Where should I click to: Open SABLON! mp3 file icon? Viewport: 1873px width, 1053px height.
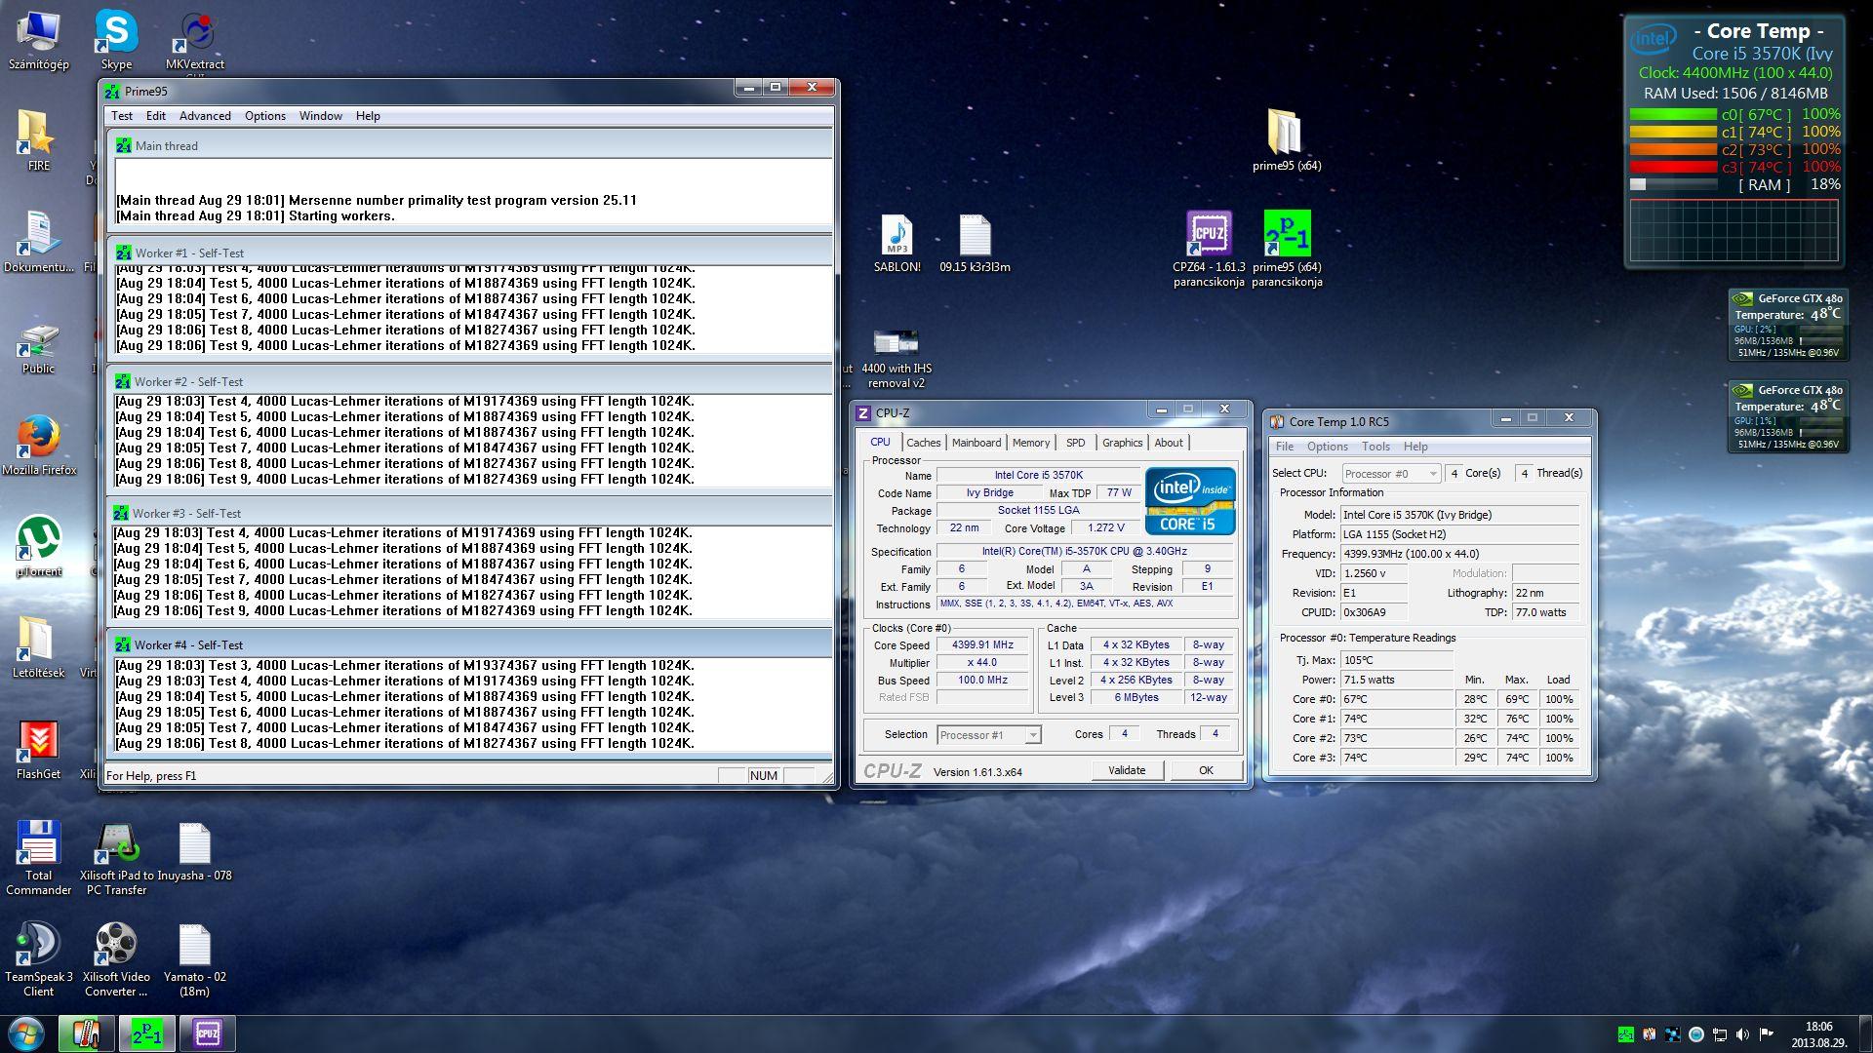(x=897, y=244)
